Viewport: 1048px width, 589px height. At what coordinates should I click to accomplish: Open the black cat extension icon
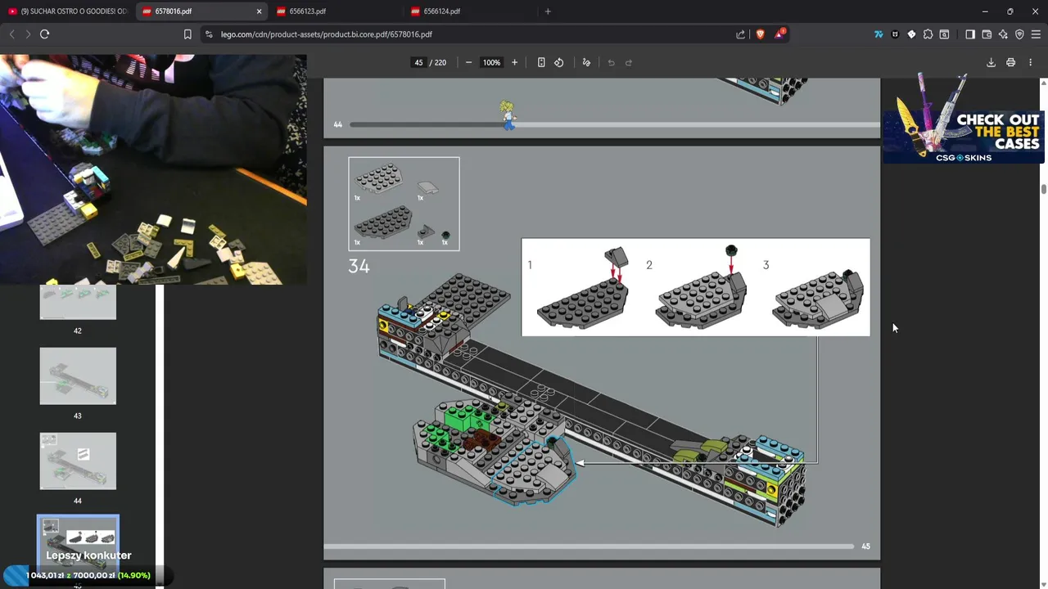(895, 34)
